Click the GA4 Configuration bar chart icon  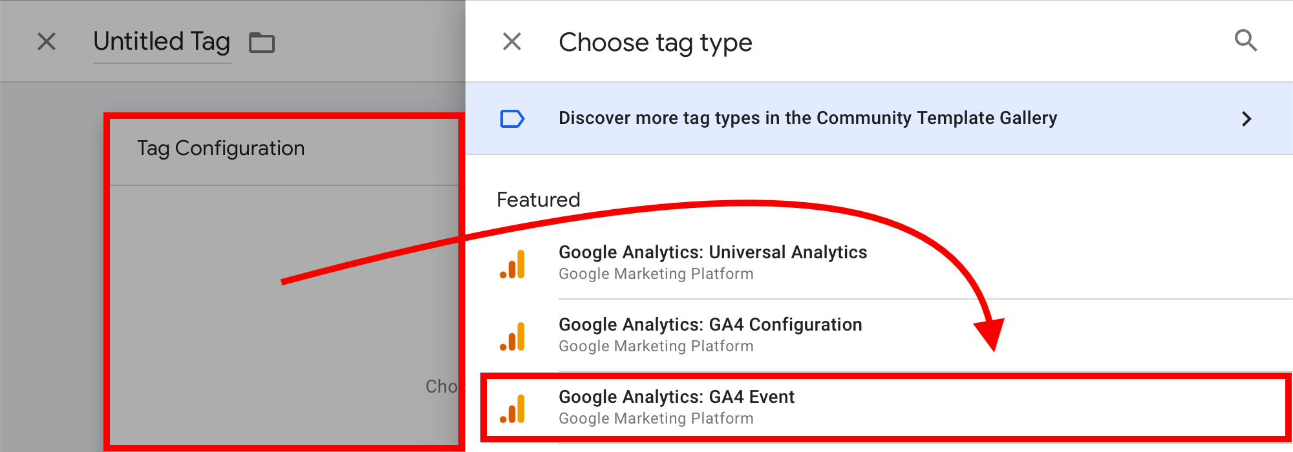click(x=513, y=336)
